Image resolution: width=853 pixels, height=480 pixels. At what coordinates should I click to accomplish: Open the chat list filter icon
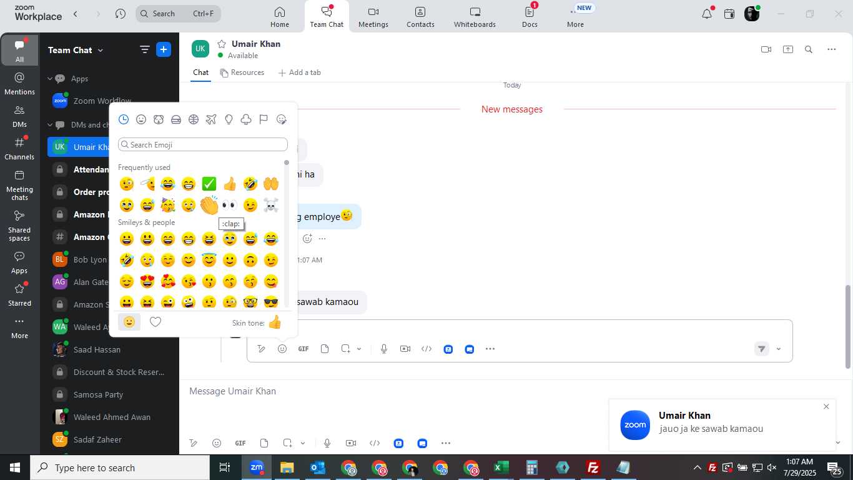pos(144,50)
